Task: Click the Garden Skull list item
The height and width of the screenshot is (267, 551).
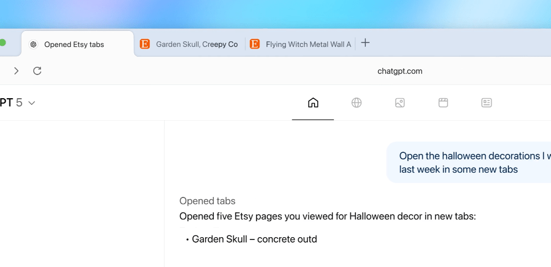Action: [254, 239]
